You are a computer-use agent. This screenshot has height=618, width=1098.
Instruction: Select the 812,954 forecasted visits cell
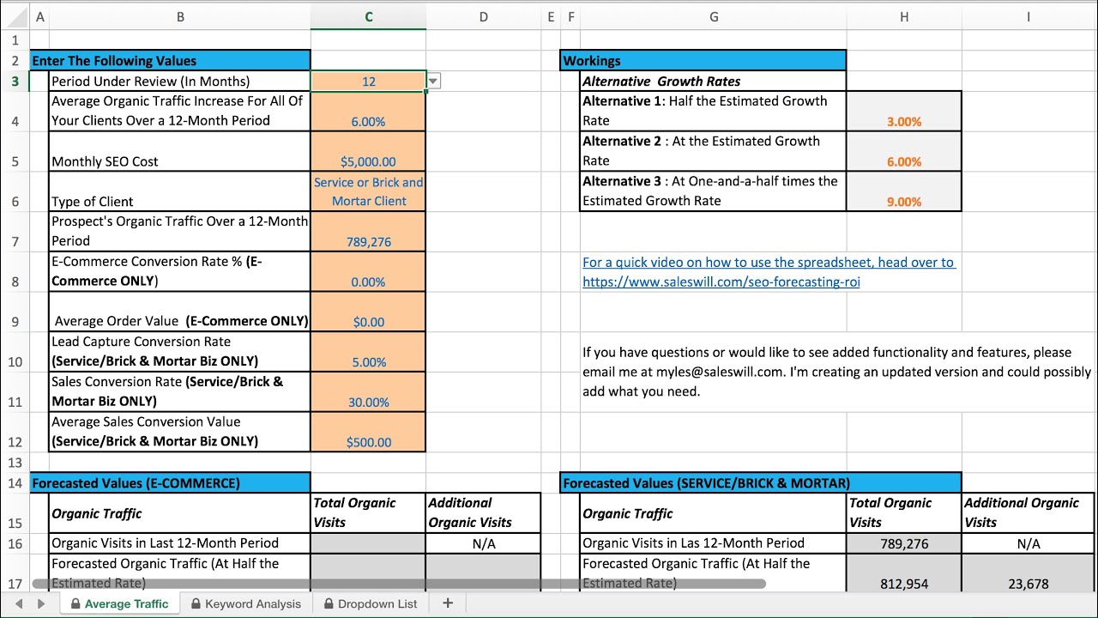tap(904, 573)
